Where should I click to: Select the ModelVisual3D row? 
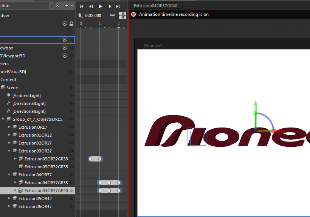click(x=13, y=72)
